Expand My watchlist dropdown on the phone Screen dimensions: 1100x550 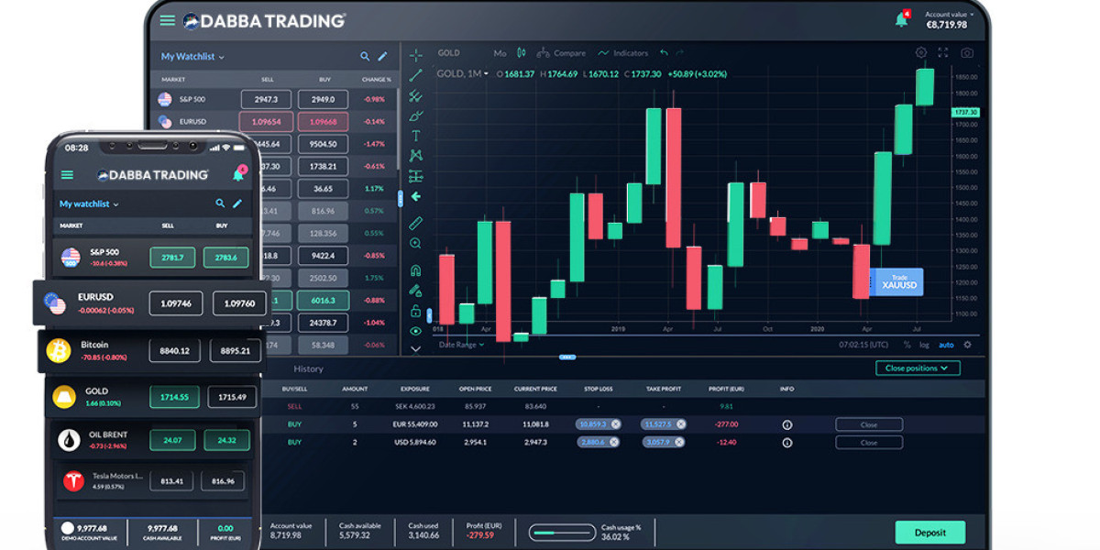point(89,203)
